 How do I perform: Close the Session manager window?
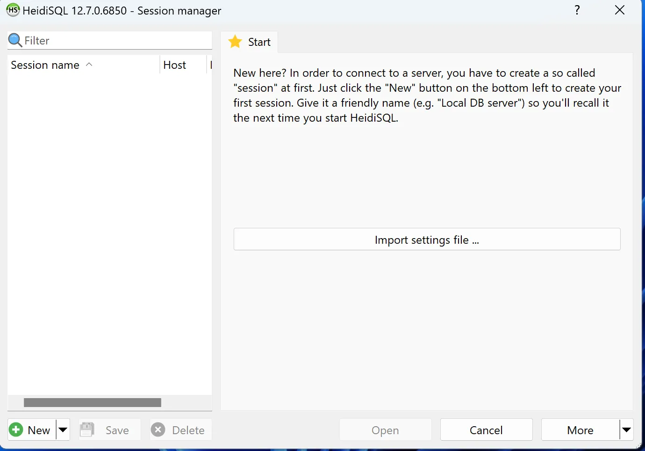[620, 10]
